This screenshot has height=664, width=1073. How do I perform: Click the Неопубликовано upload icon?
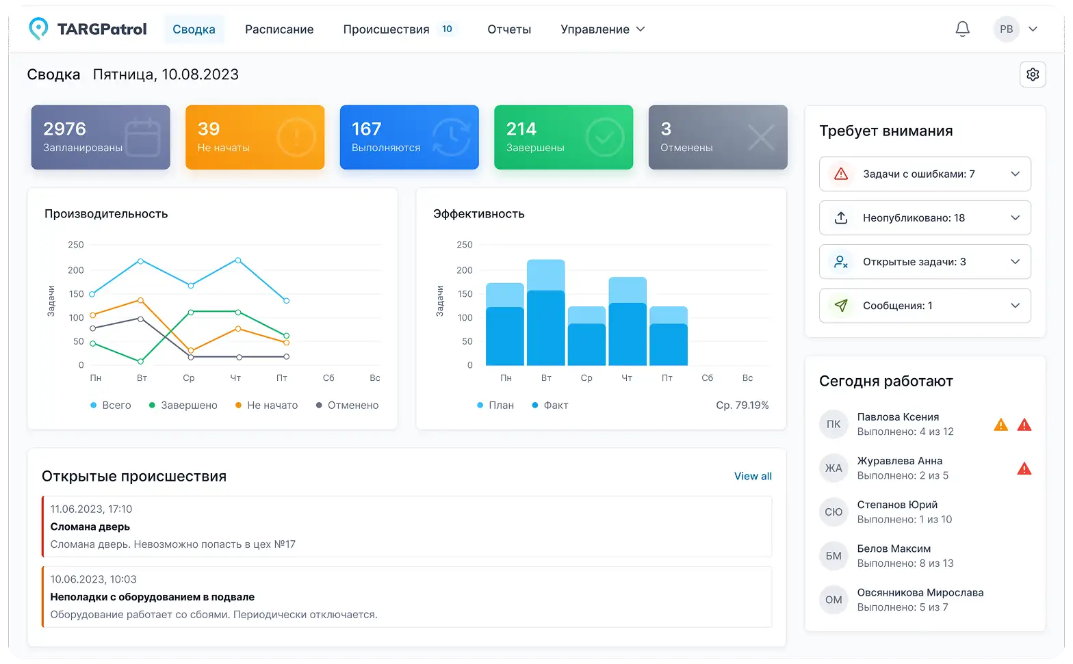(x=841, y=218)
